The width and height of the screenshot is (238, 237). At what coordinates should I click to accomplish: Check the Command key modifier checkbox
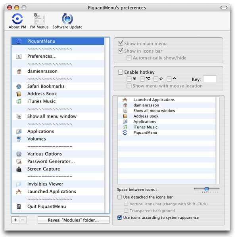pos(129,79)
